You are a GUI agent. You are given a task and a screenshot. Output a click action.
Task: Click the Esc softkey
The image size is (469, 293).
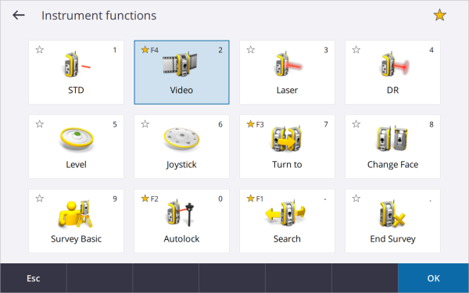(33, 278)
